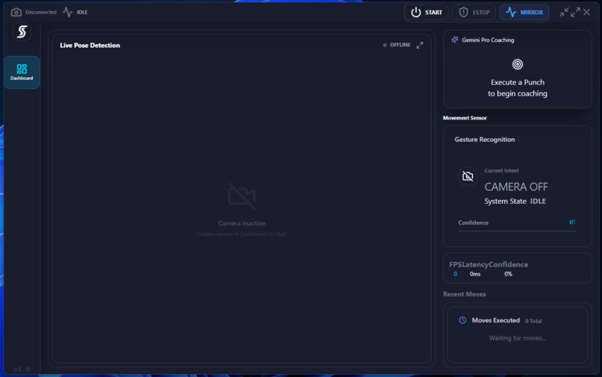This screenshot has height=377, width=602.
Task: Click the target icon in coaching card
Action: pyautogui.click(x=518, y=64)
